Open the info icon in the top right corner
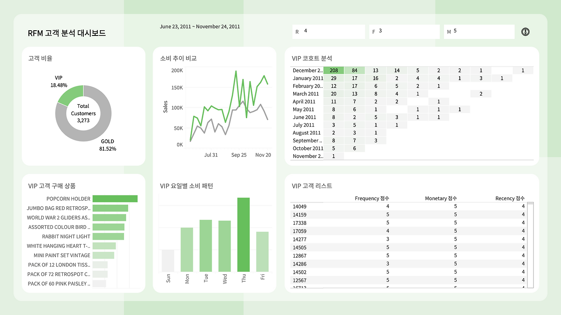 point(525,32)
